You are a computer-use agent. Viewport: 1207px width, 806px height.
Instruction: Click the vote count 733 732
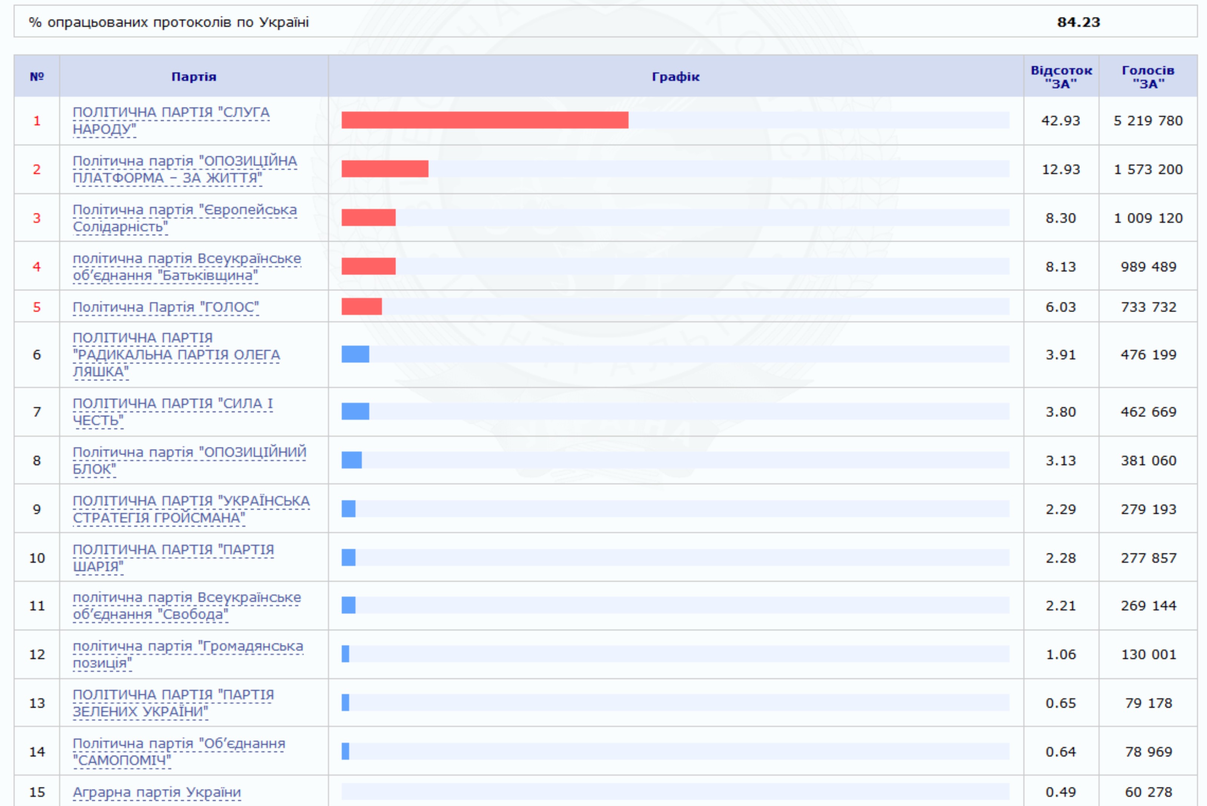coord(1149,308)
